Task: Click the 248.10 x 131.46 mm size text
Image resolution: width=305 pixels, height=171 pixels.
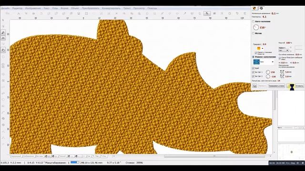Action: [91, 162]
